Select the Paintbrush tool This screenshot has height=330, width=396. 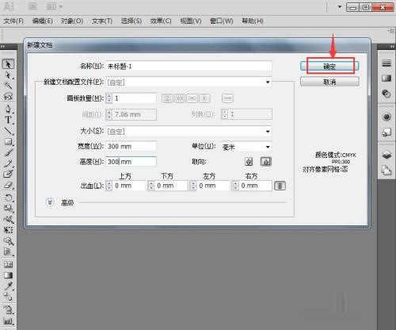coord(8,152)
